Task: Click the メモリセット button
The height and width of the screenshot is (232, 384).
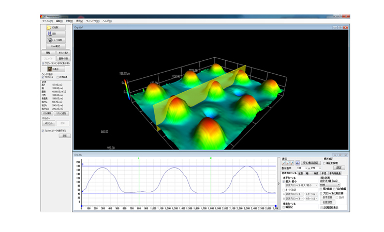Action: (x=49, y=123)
